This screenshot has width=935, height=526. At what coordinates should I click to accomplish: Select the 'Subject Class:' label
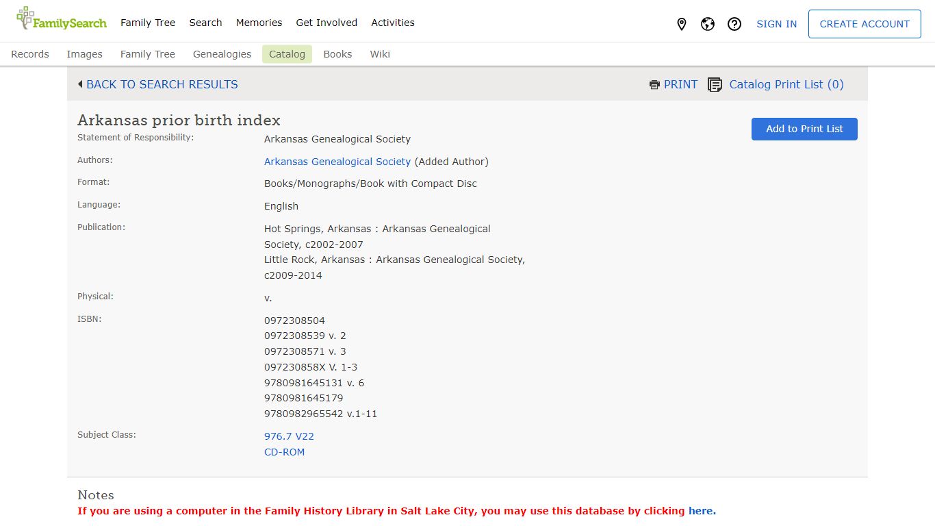tap(107, 435)
